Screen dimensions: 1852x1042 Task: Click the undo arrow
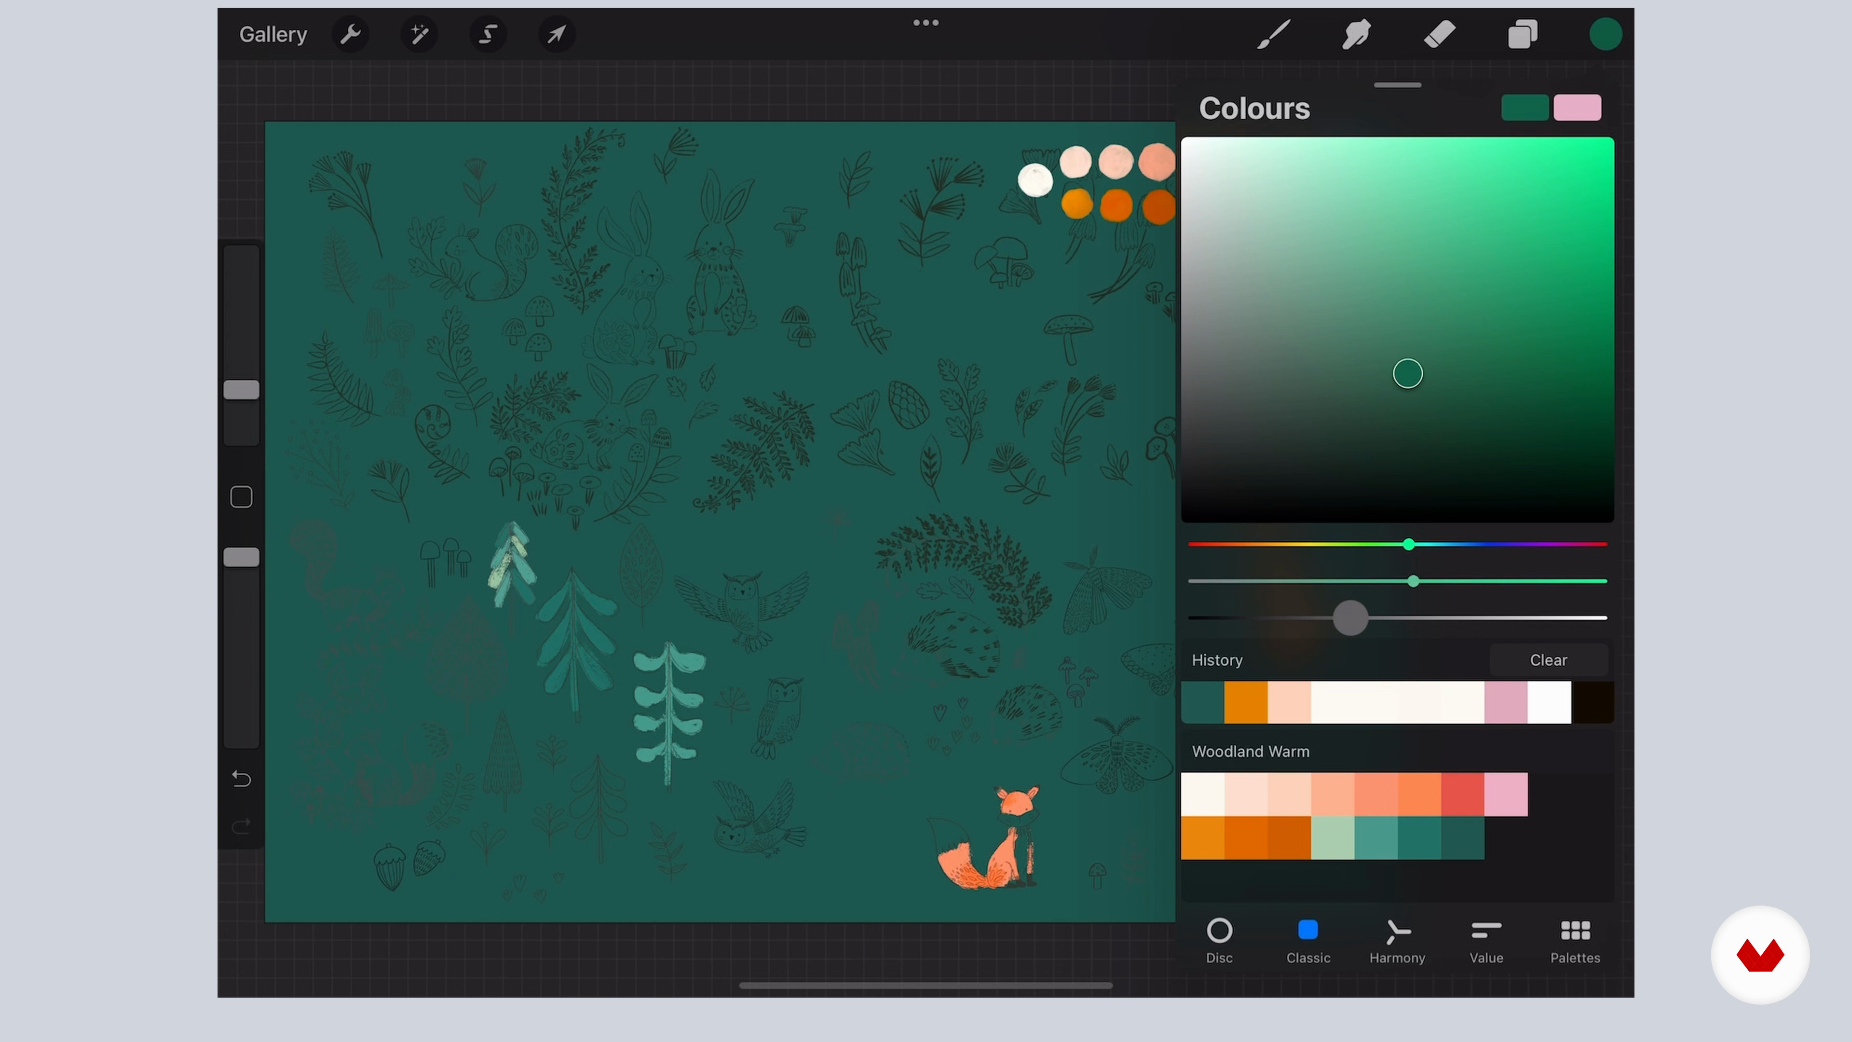(x=241, y=779)
